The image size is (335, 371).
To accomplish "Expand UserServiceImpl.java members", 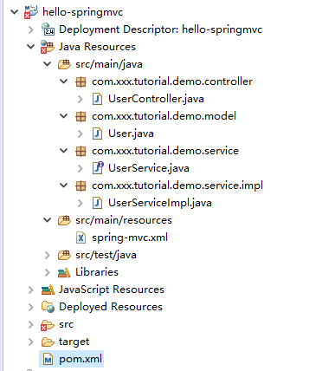I will (x=81, y=203).
